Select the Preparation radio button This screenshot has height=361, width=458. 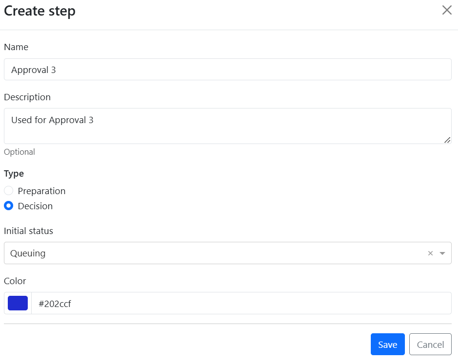click(x=8, y=191)
